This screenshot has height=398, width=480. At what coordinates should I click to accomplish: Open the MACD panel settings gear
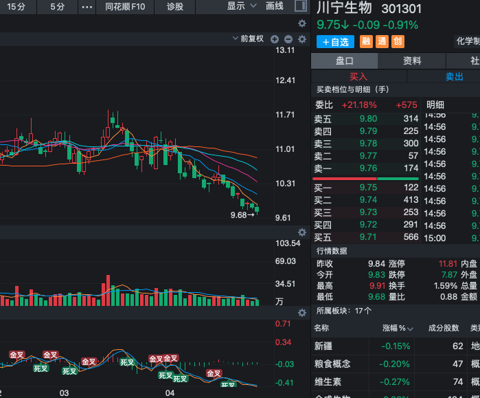click(302, 313)
